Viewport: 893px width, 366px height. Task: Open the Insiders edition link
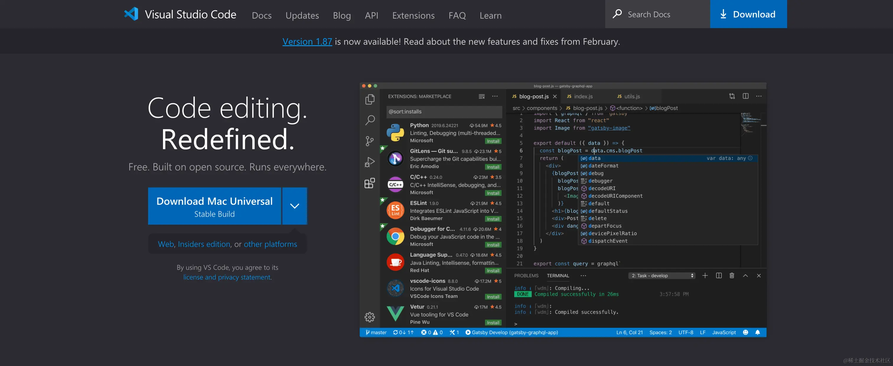(x=204, y=244)
